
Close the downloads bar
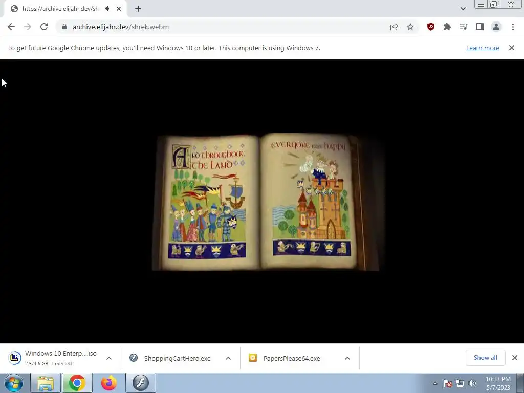[x=515, y=358]
